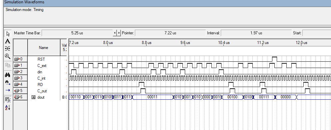Image resolution: width=331 pixels, height=130 pixels.
Task: Select the C_out signal name
Action: point(42,91)
